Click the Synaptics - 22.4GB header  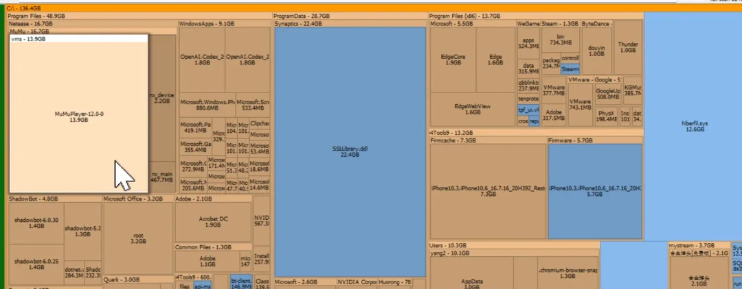point(350,23)
